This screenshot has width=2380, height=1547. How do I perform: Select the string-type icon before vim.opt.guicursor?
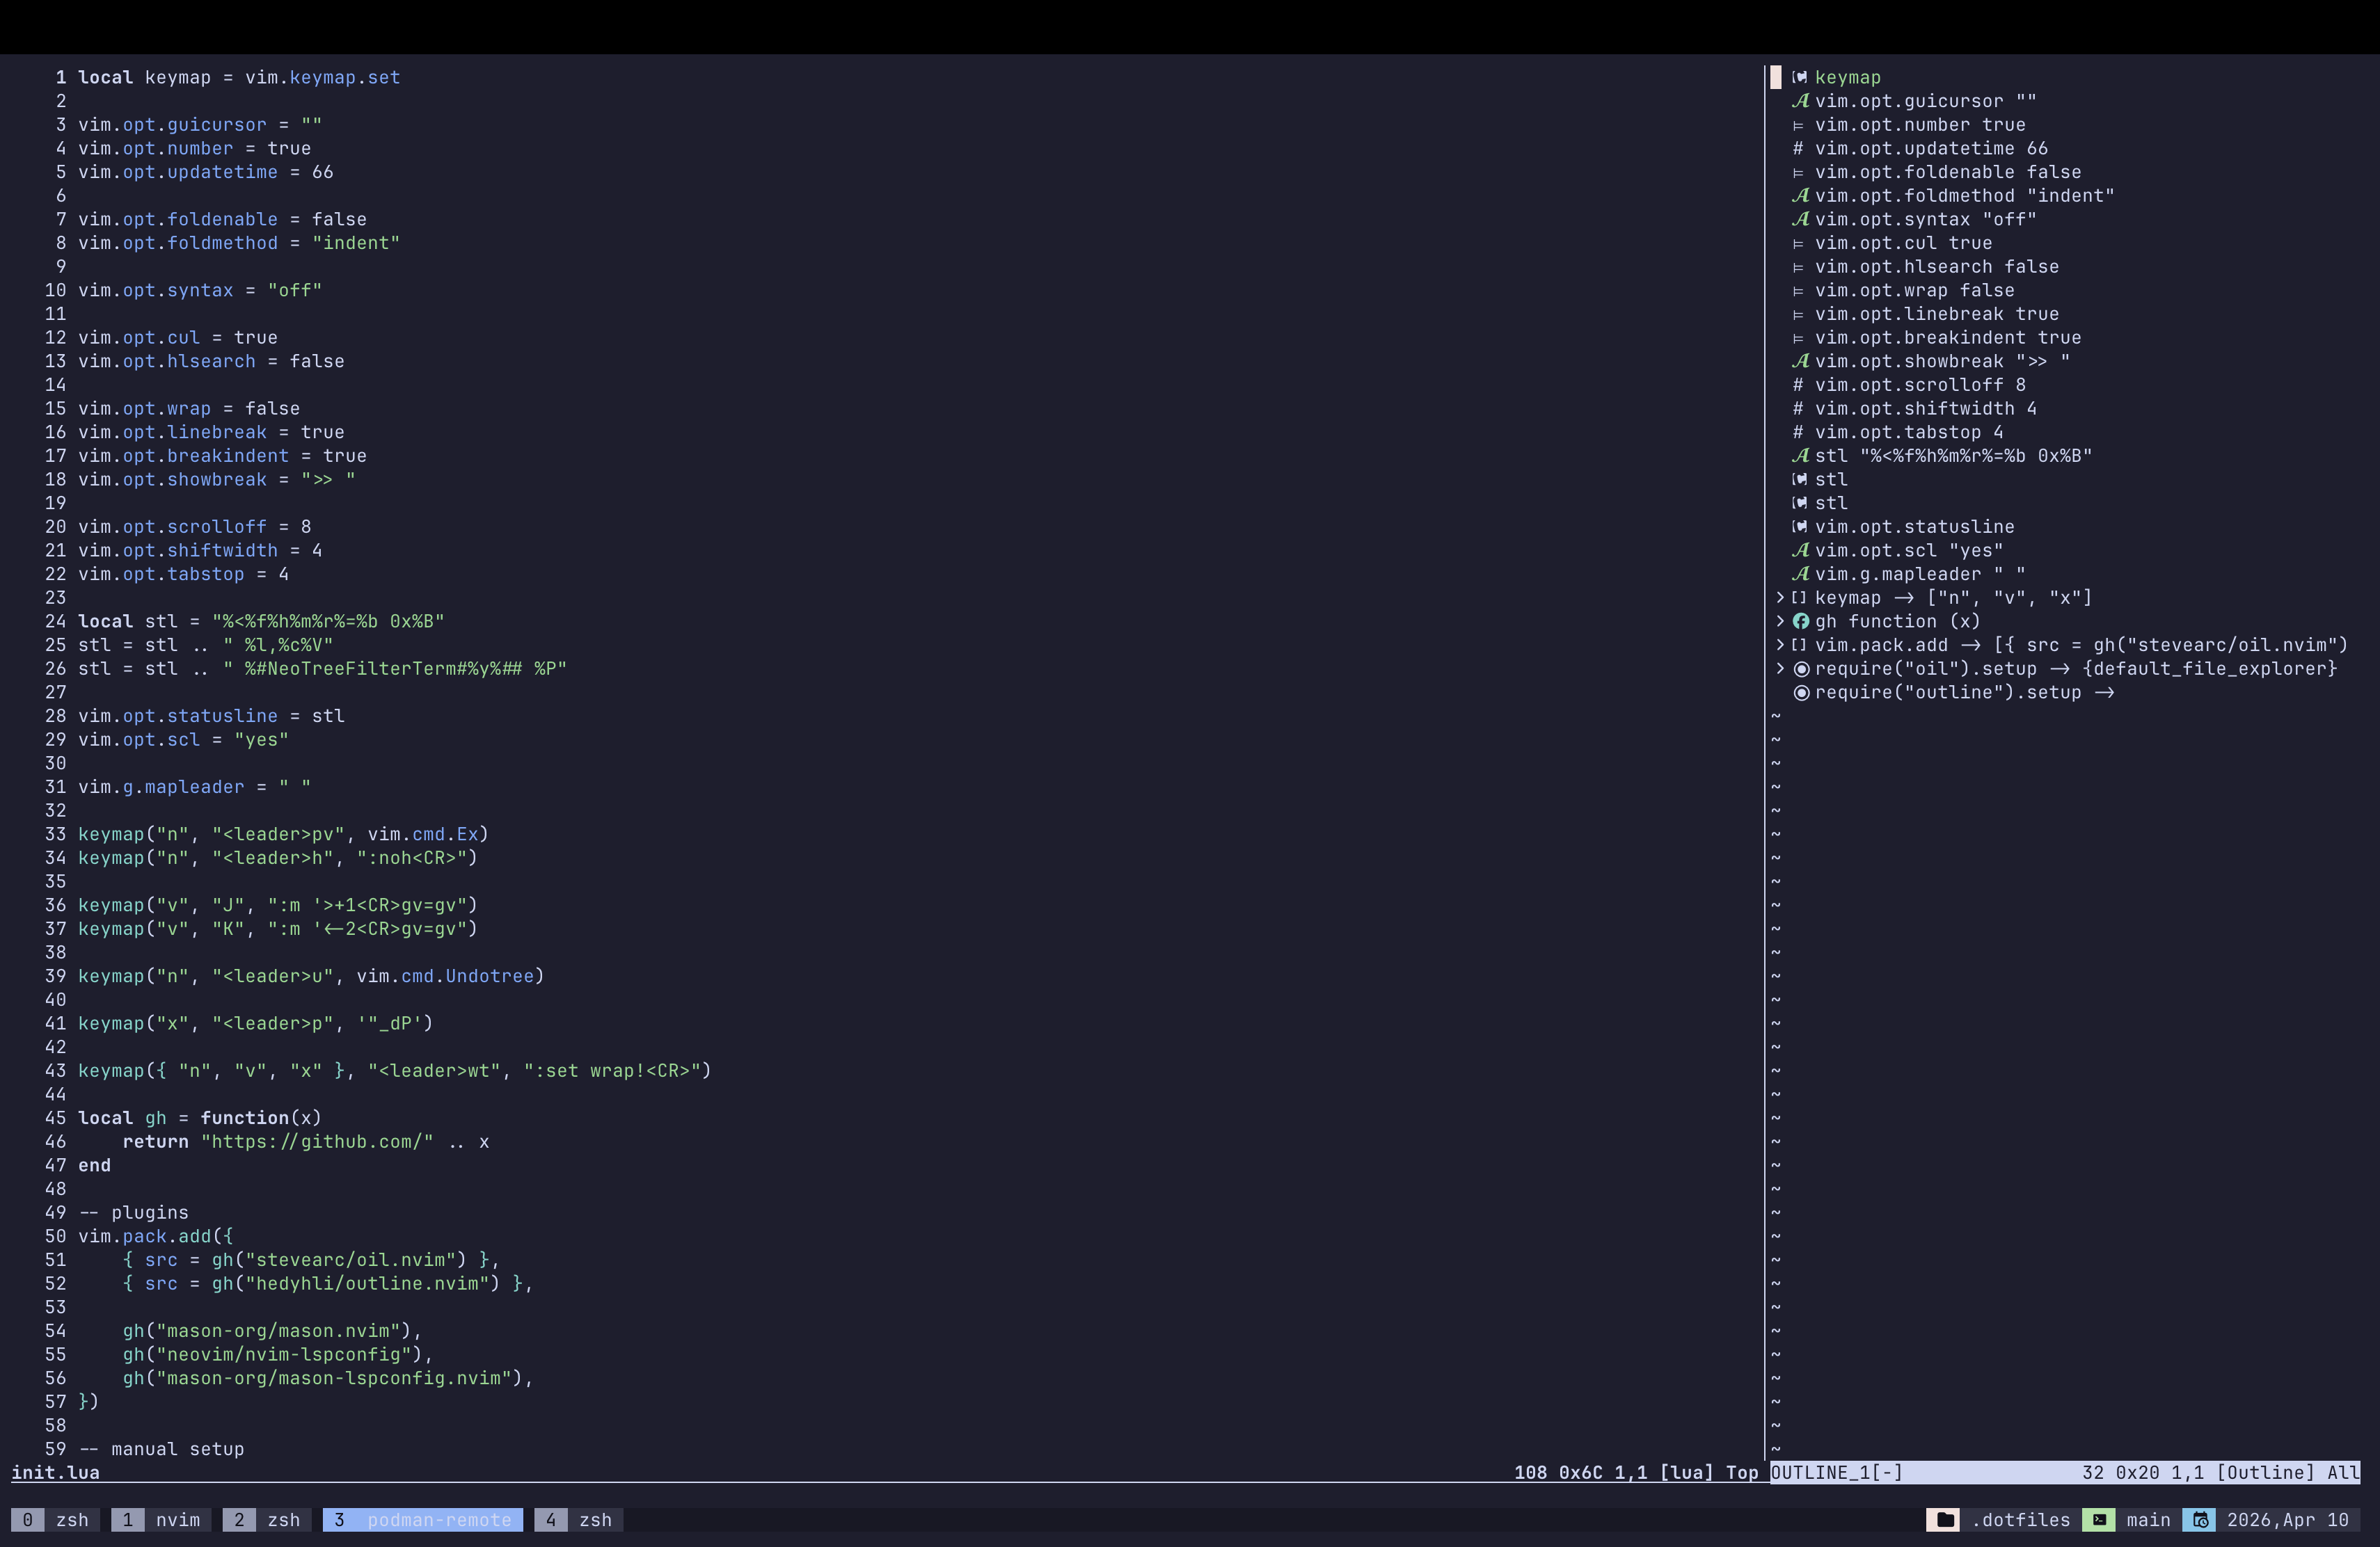(x=1801, y=101)
